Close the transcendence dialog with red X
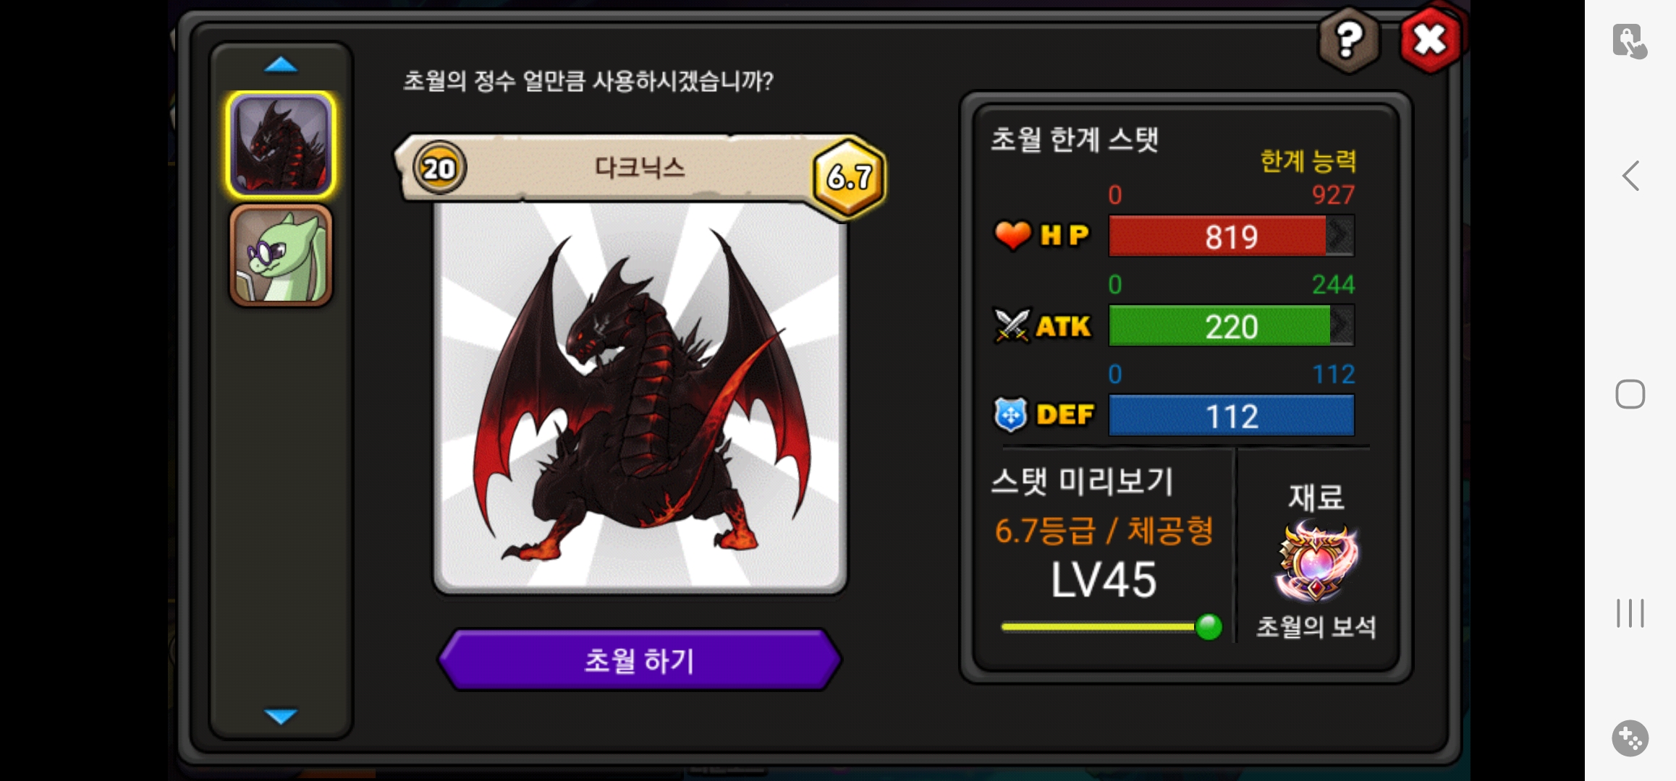The height and width of the screenshot is (781, 1676). point(1431,40)
